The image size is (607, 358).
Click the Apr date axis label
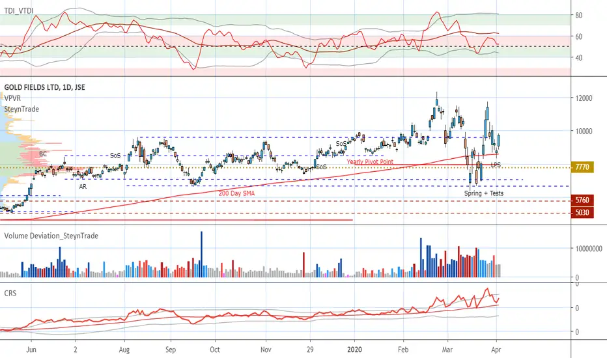click(x=496, y=350)
